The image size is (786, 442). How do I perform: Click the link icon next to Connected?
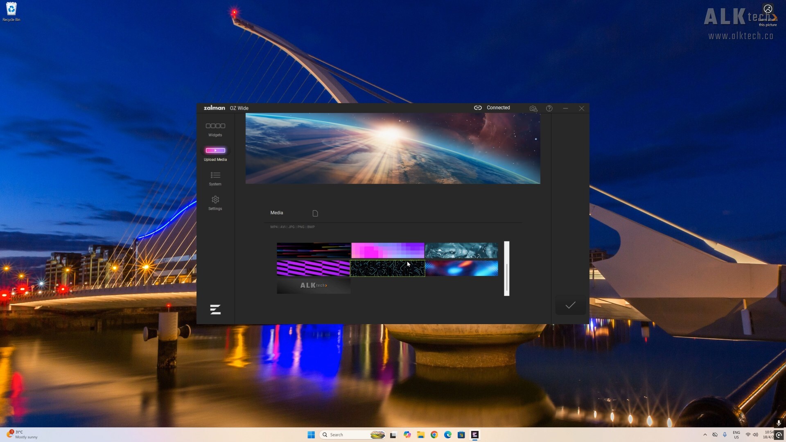[478, 108]
